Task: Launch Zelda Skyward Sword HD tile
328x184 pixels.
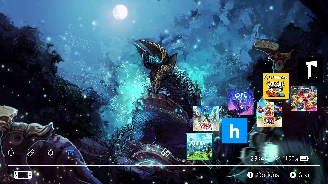Action: pos(206,119)
